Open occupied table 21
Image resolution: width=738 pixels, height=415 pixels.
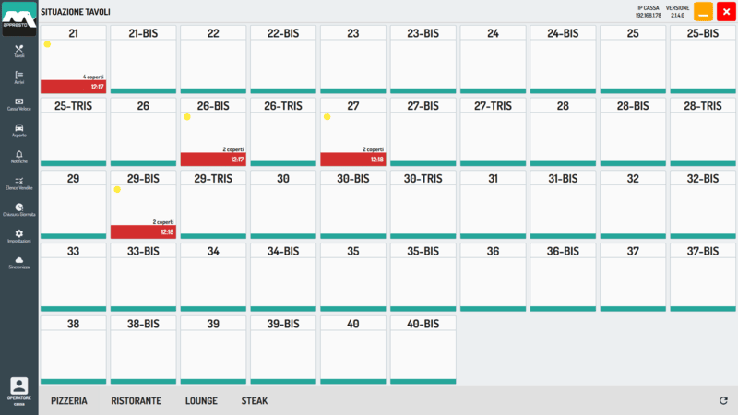click(x=74, y=59)
